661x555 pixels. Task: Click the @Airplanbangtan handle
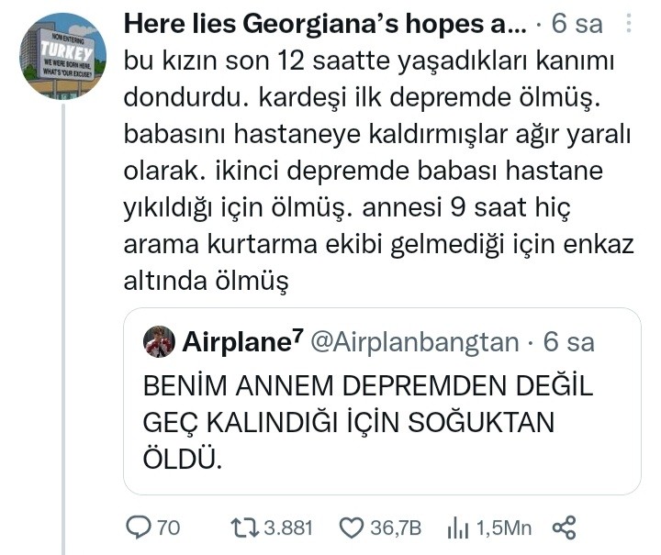pyautogui.click(x=416, y=342)
